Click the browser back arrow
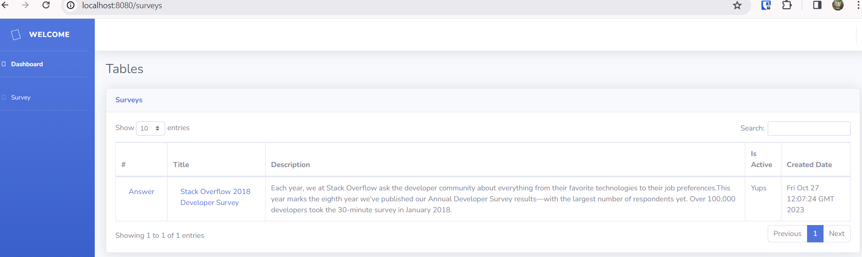 (x=5, y=5)
